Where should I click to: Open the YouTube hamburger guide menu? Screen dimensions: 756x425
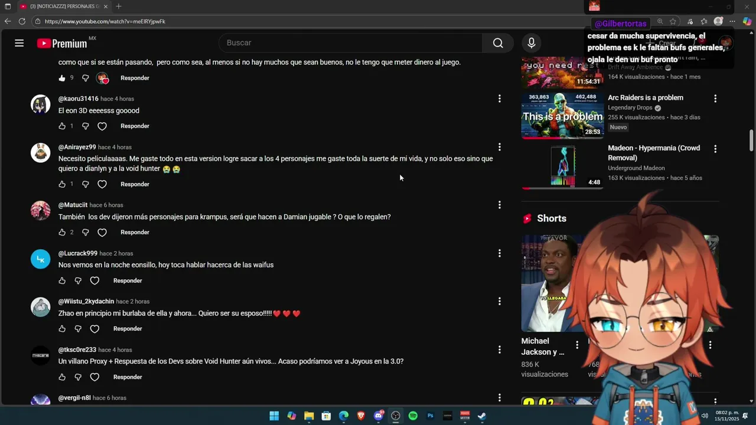pyautogui.click(x=19, y=43)
